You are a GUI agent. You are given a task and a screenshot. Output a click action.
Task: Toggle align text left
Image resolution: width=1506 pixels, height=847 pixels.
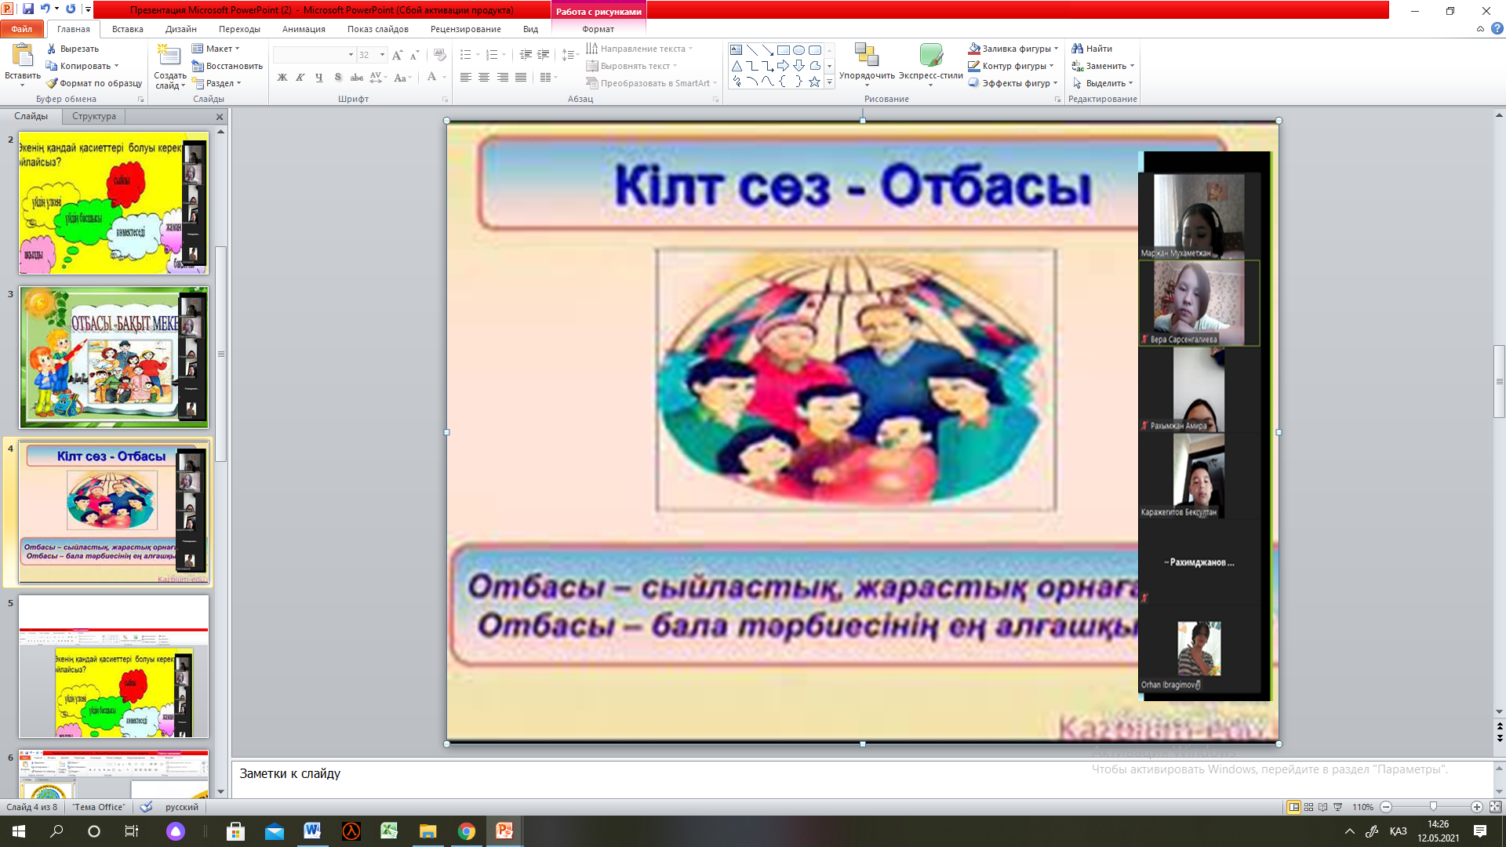[466, 78]
